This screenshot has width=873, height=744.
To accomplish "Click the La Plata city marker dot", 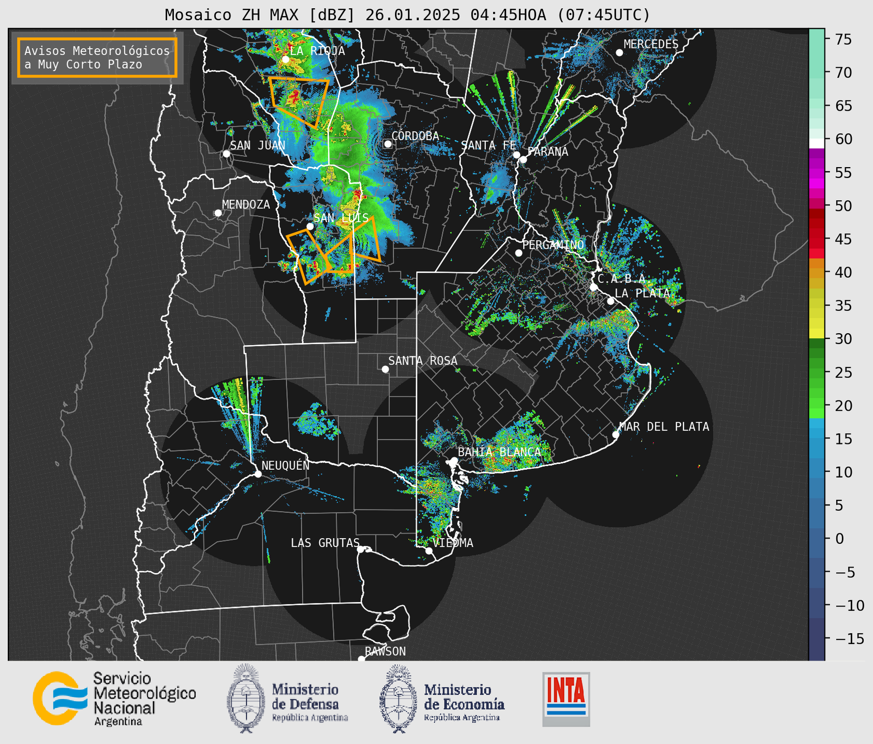I will (x=611, y=301).
